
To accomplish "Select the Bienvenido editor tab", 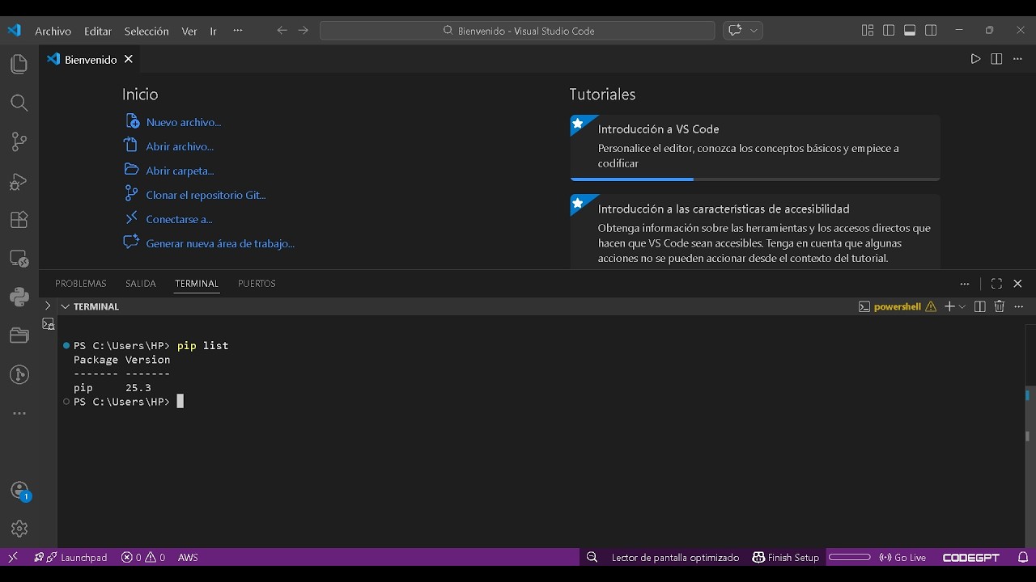I will pos(91,59).
